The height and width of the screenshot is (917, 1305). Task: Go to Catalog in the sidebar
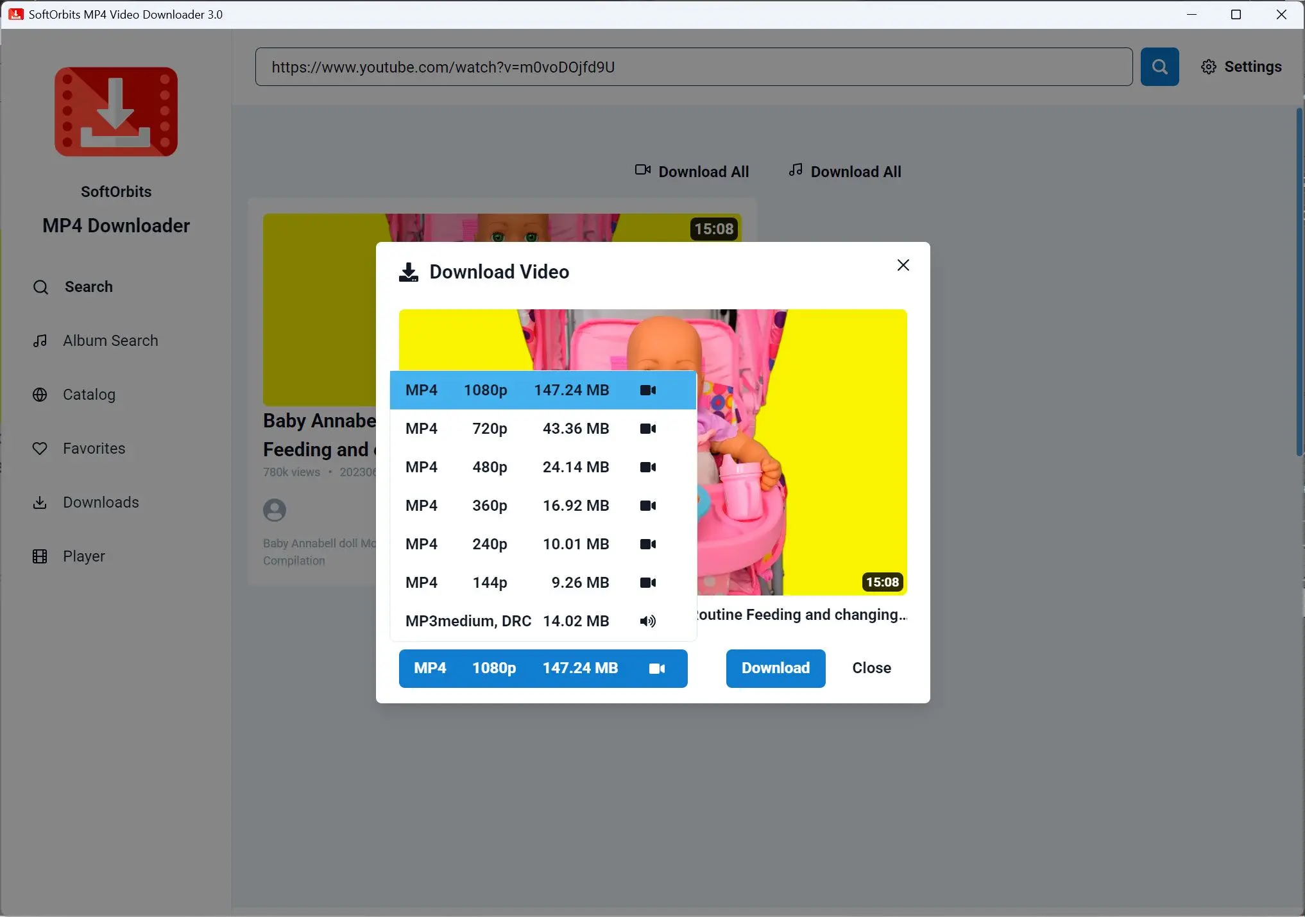[89, 395]
